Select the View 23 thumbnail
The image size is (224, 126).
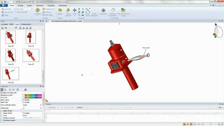pos(31,55)
